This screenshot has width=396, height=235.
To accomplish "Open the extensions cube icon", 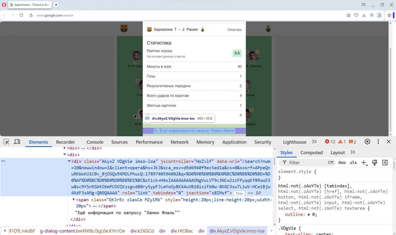I will pos(389,15).
